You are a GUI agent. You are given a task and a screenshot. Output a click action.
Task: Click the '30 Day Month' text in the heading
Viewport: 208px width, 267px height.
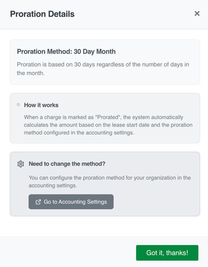[95, 51]
